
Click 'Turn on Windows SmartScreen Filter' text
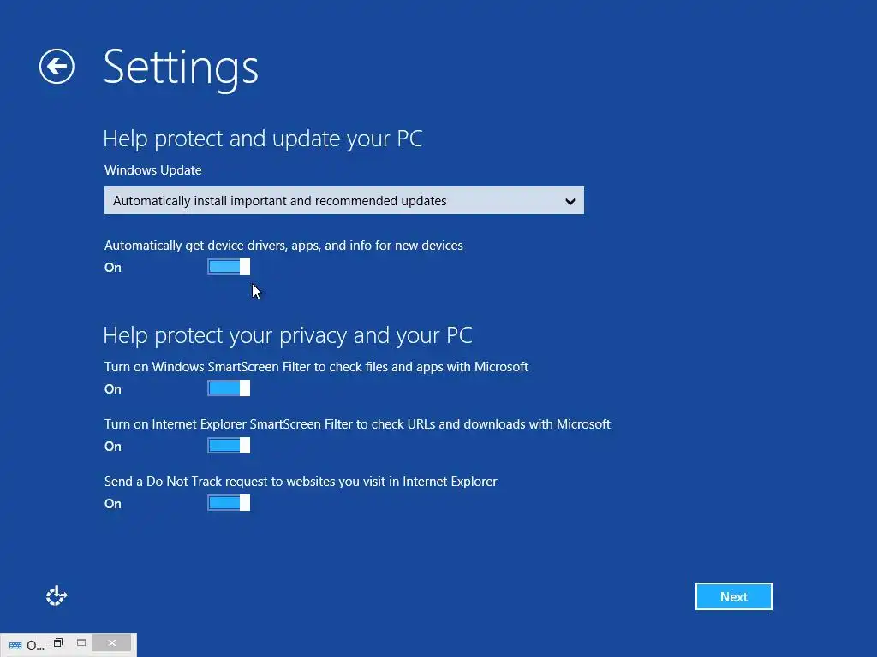click(x=316, y=367)
